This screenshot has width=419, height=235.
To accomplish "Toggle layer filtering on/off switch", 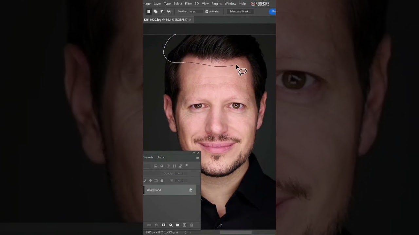I will [x=187, y=165].
